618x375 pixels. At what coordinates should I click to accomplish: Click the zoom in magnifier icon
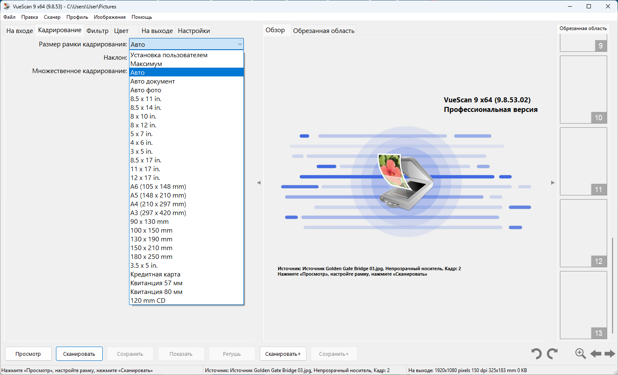tap(580, 354)
